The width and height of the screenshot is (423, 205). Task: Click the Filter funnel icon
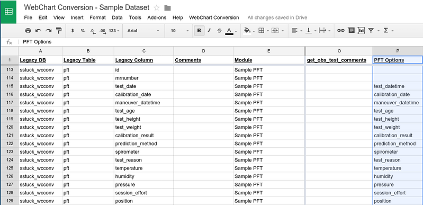point(371,31)
